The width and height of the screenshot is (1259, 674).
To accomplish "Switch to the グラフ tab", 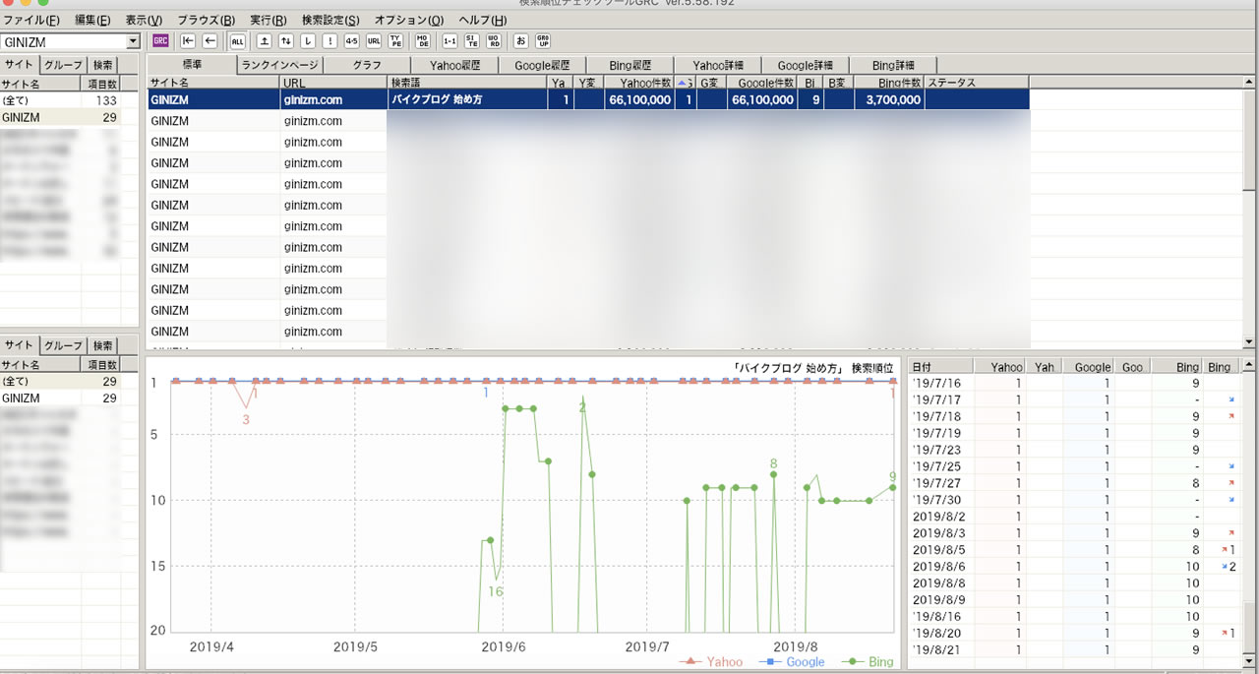I will click(x=367, y=66).
